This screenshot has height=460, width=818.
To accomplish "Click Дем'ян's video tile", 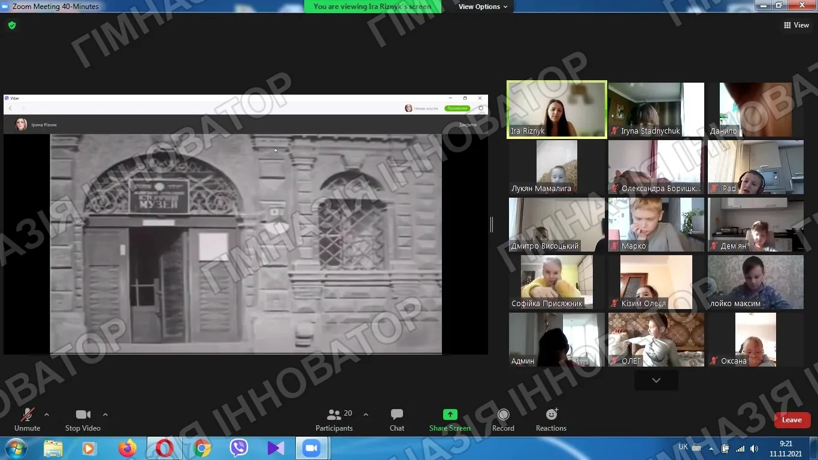I will tap(756, 225).
